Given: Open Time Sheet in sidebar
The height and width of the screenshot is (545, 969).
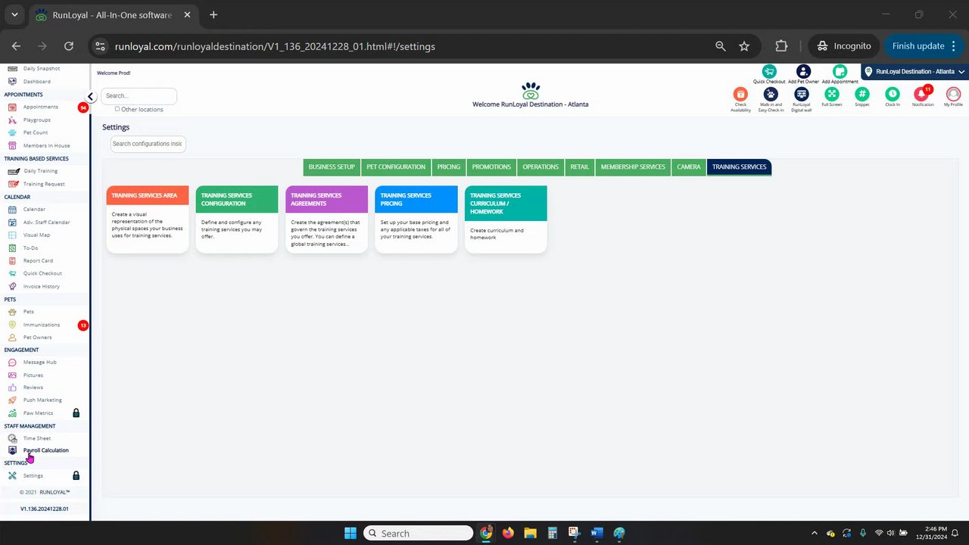Looking at the screenshot, I should point(36,438).
